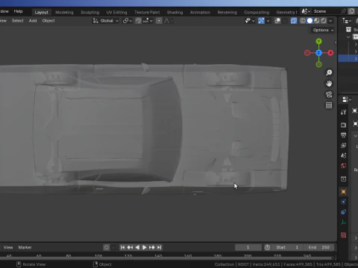Switch to the UV Editing workspace tab
This screenshot has width=358, height=268.
(116, 12)
